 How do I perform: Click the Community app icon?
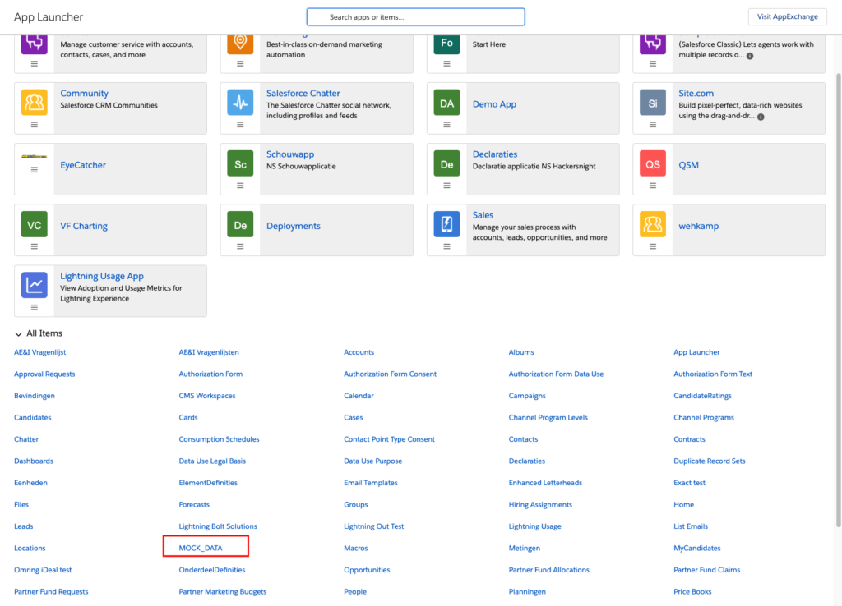coord(35,103)
